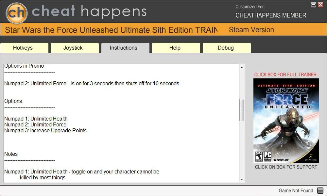Click the trainer title in orange banner
The width and height of the screenshot is (327, 196).
[x=111, y=30]
